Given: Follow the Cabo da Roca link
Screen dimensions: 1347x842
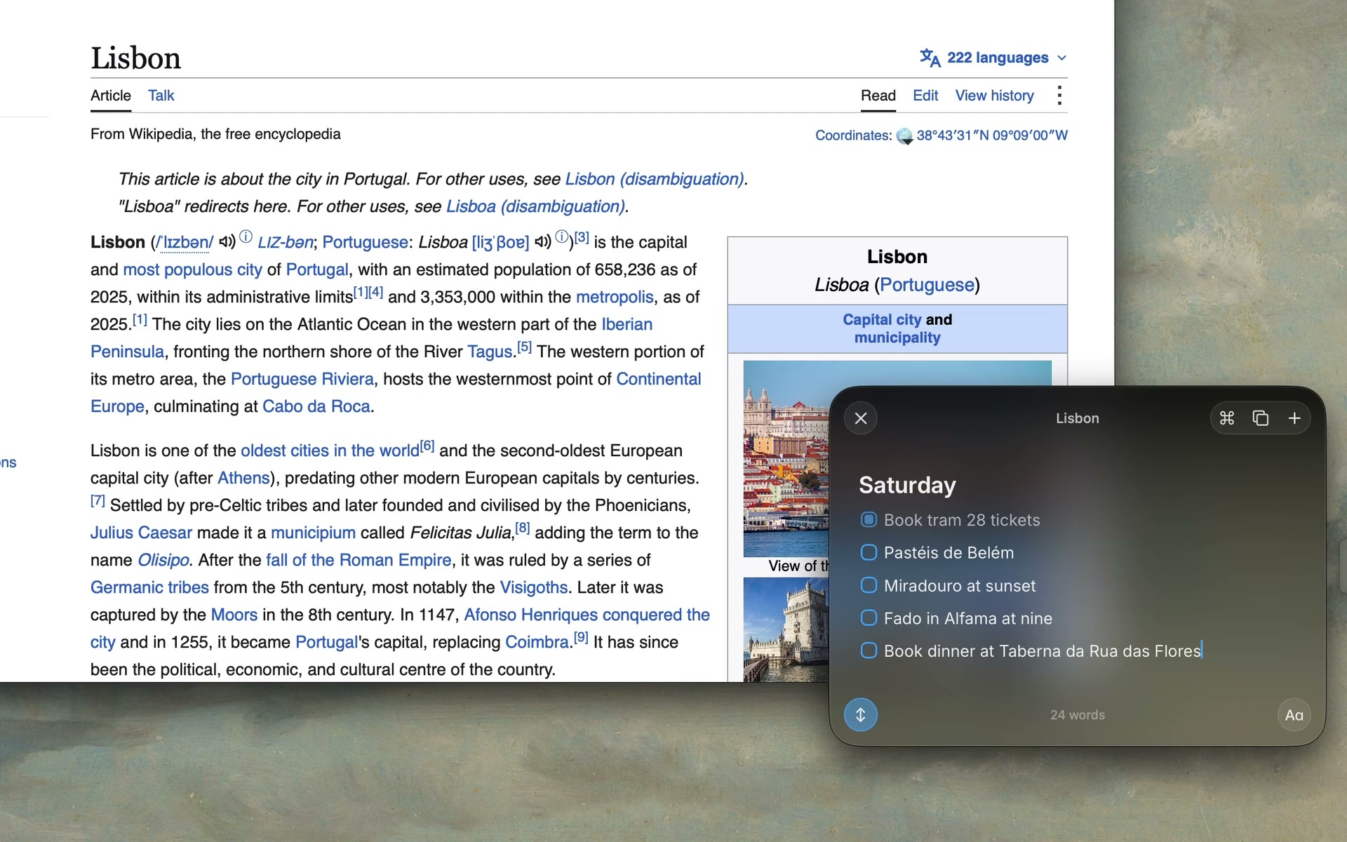Looking at the screenshot, I should 316,406.
